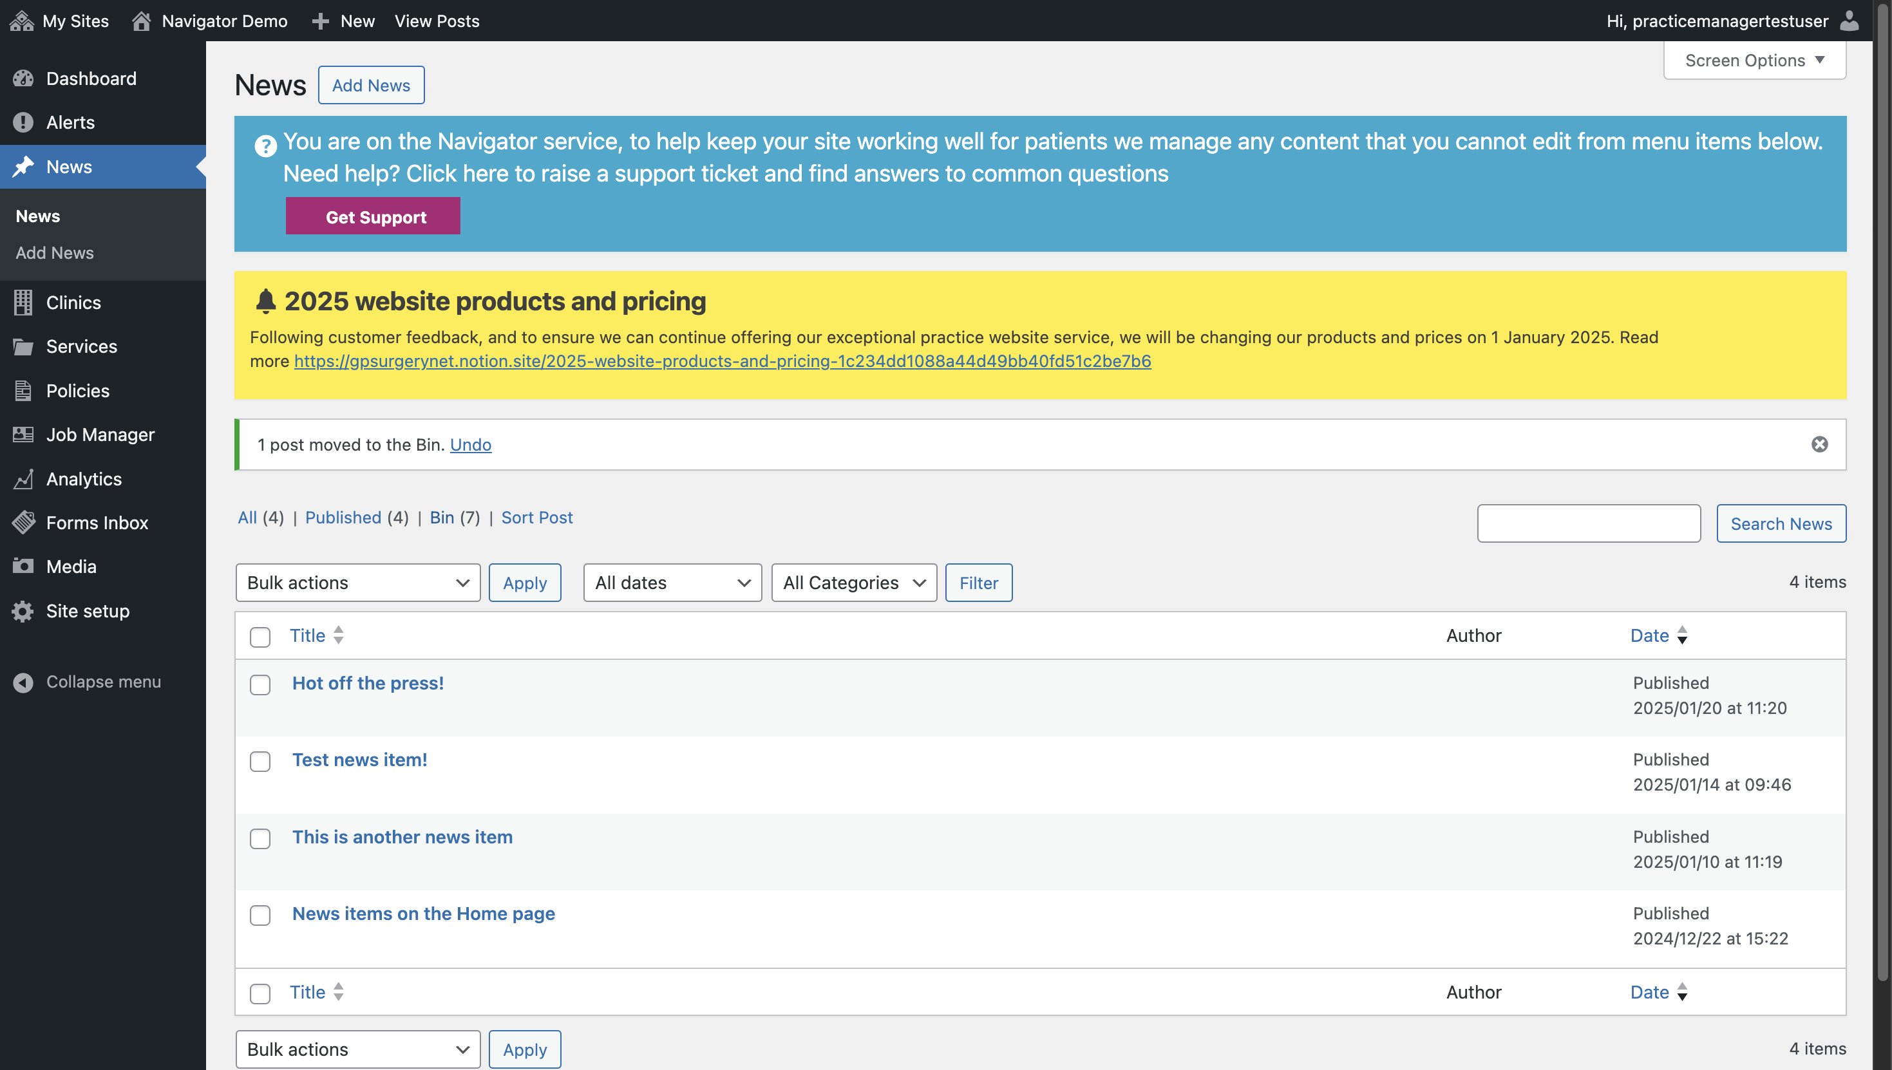1892x1070 pixels.
Task: Open Dashboard gauge icon in sidebar
Action: [23, 79]
